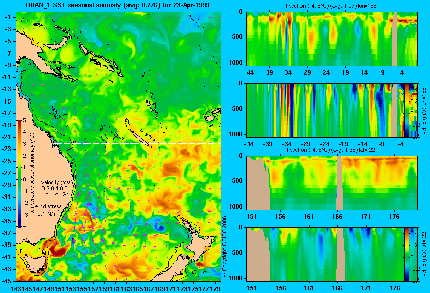Click the '1000' depth label on the lon=155 velocity section

236,134
